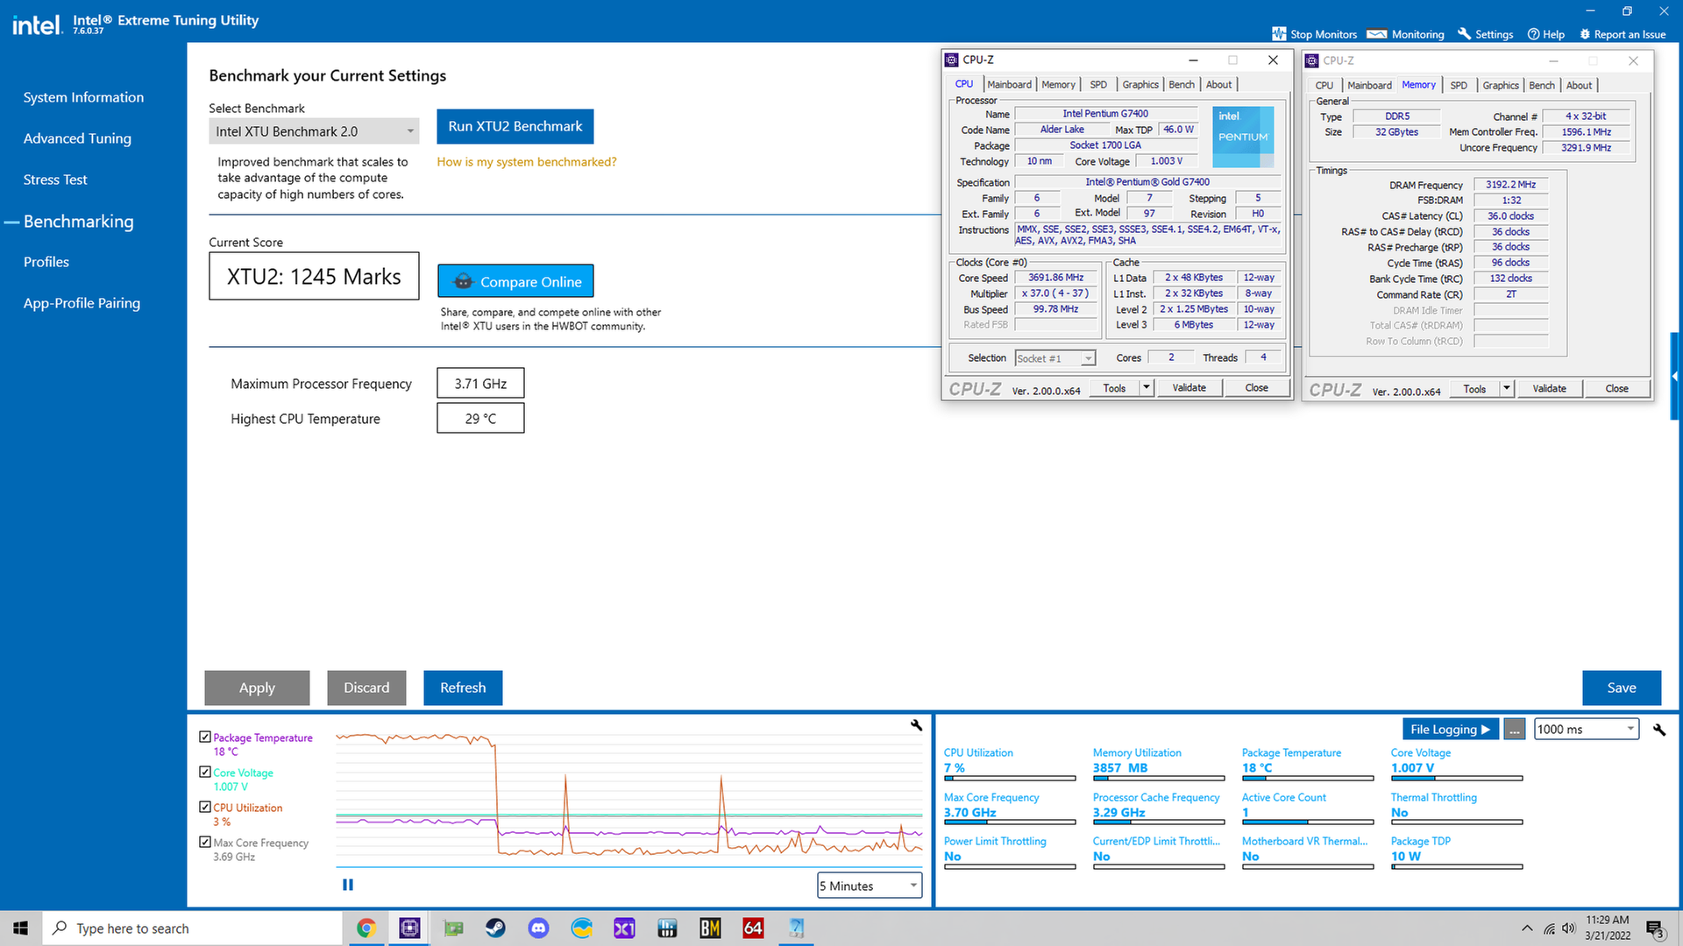The image size is (1683, 946).
Task: Click Run XTU2 Benchmark button
Action: tap(515, 126)
